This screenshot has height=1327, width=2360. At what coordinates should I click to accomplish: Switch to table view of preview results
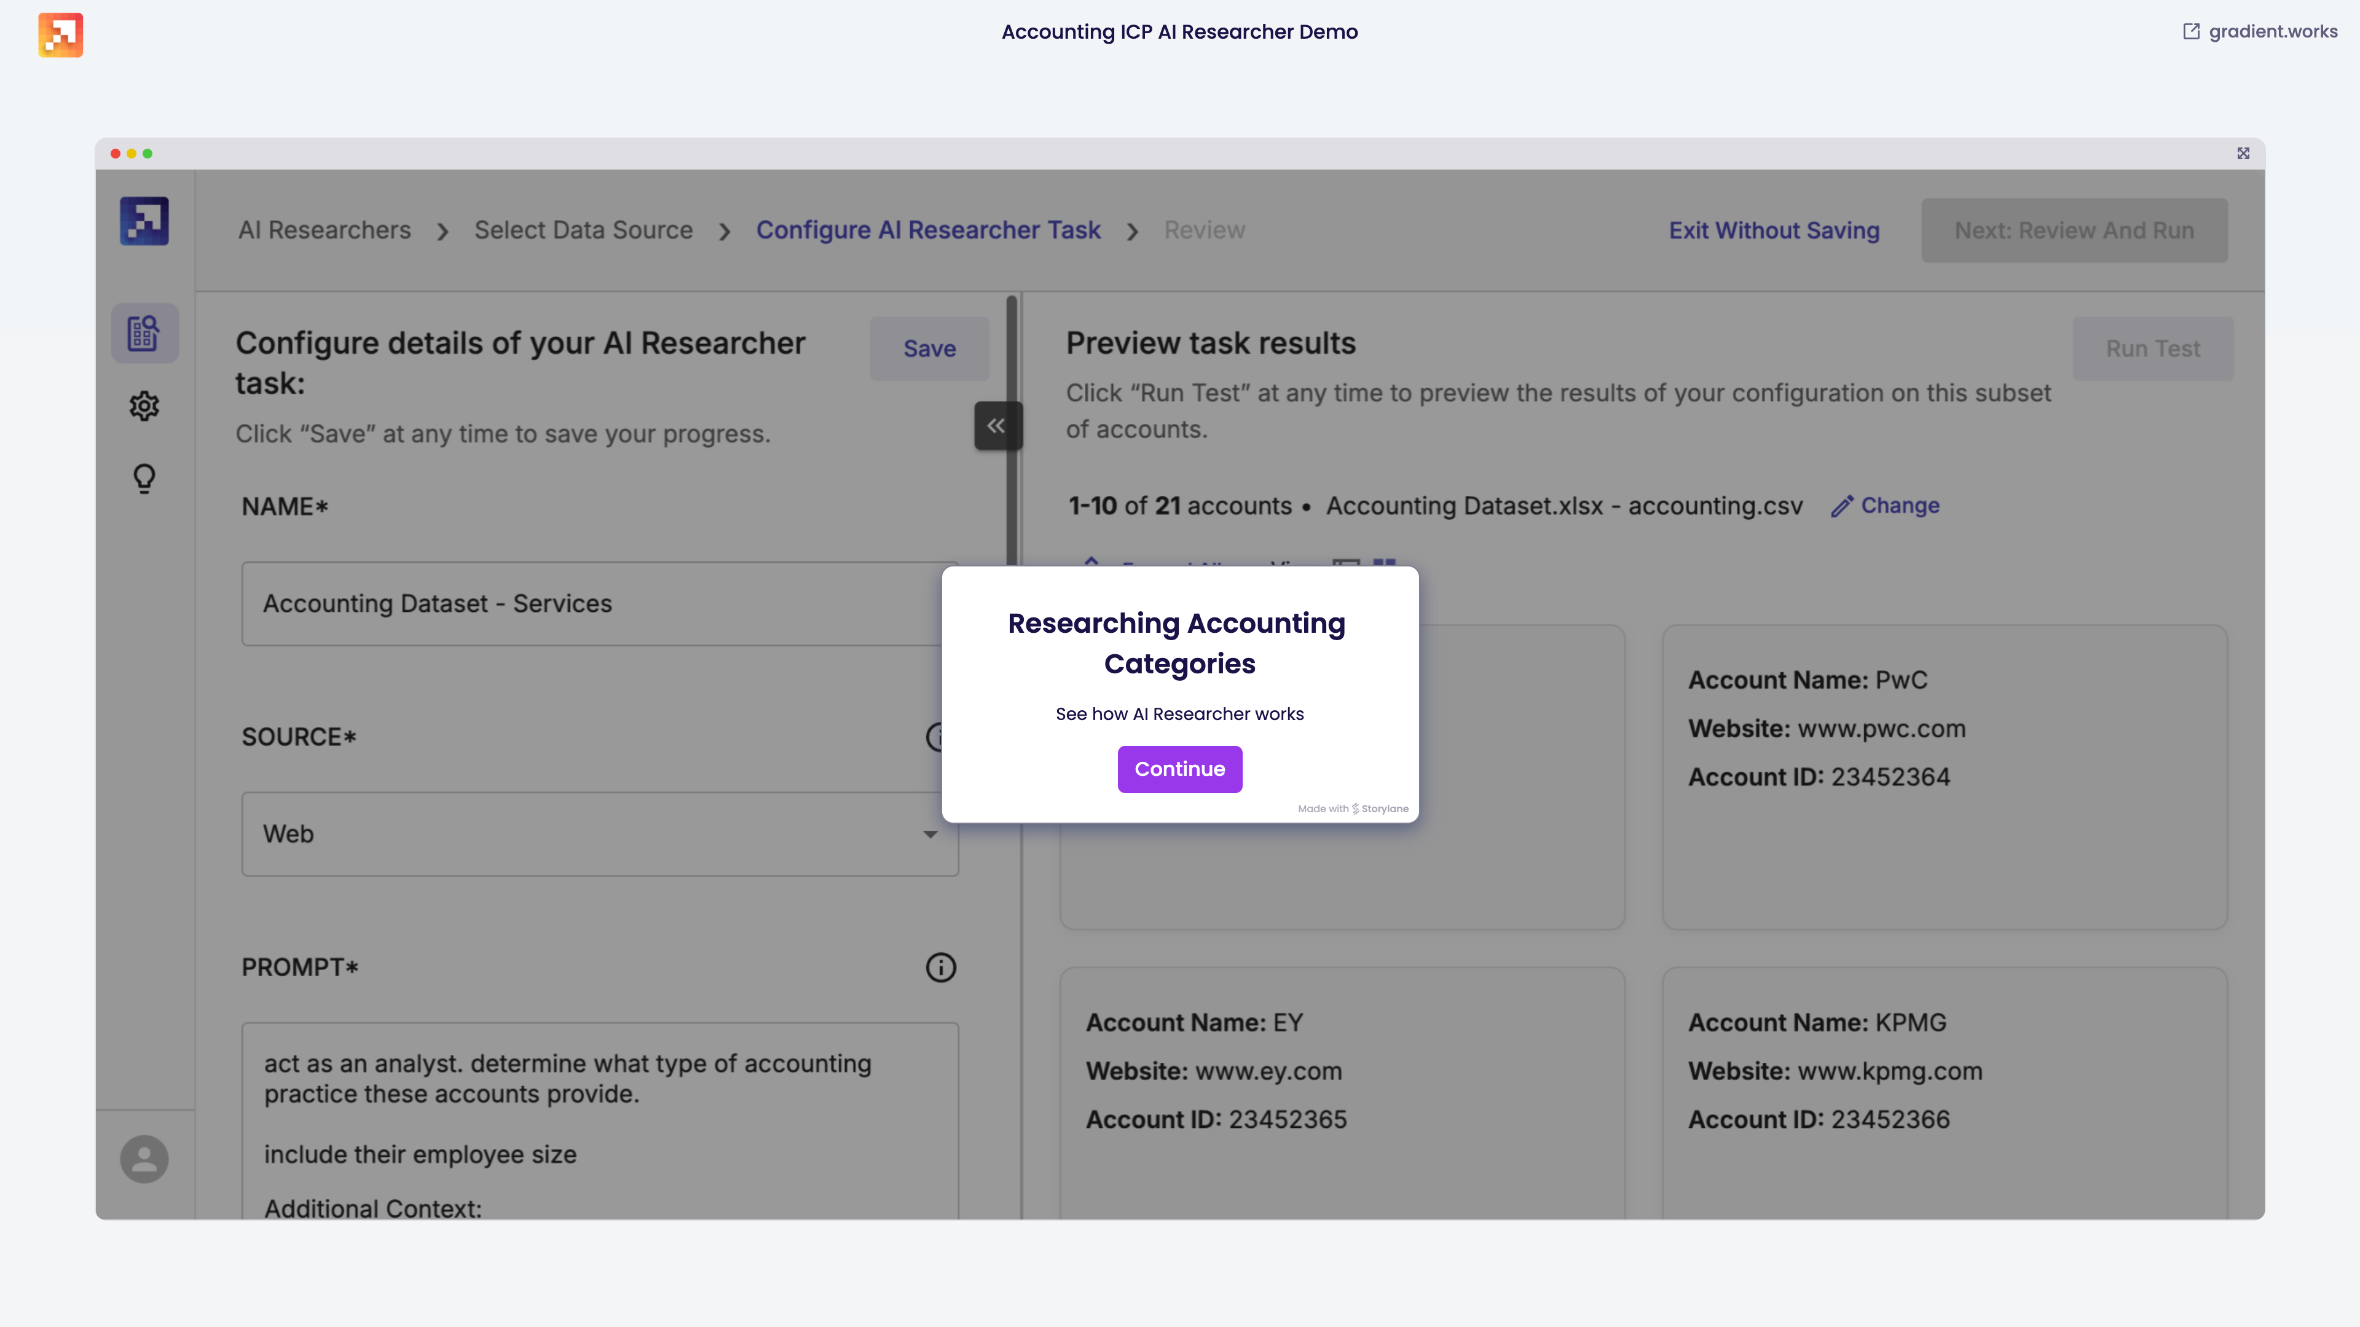point(1347,563)
